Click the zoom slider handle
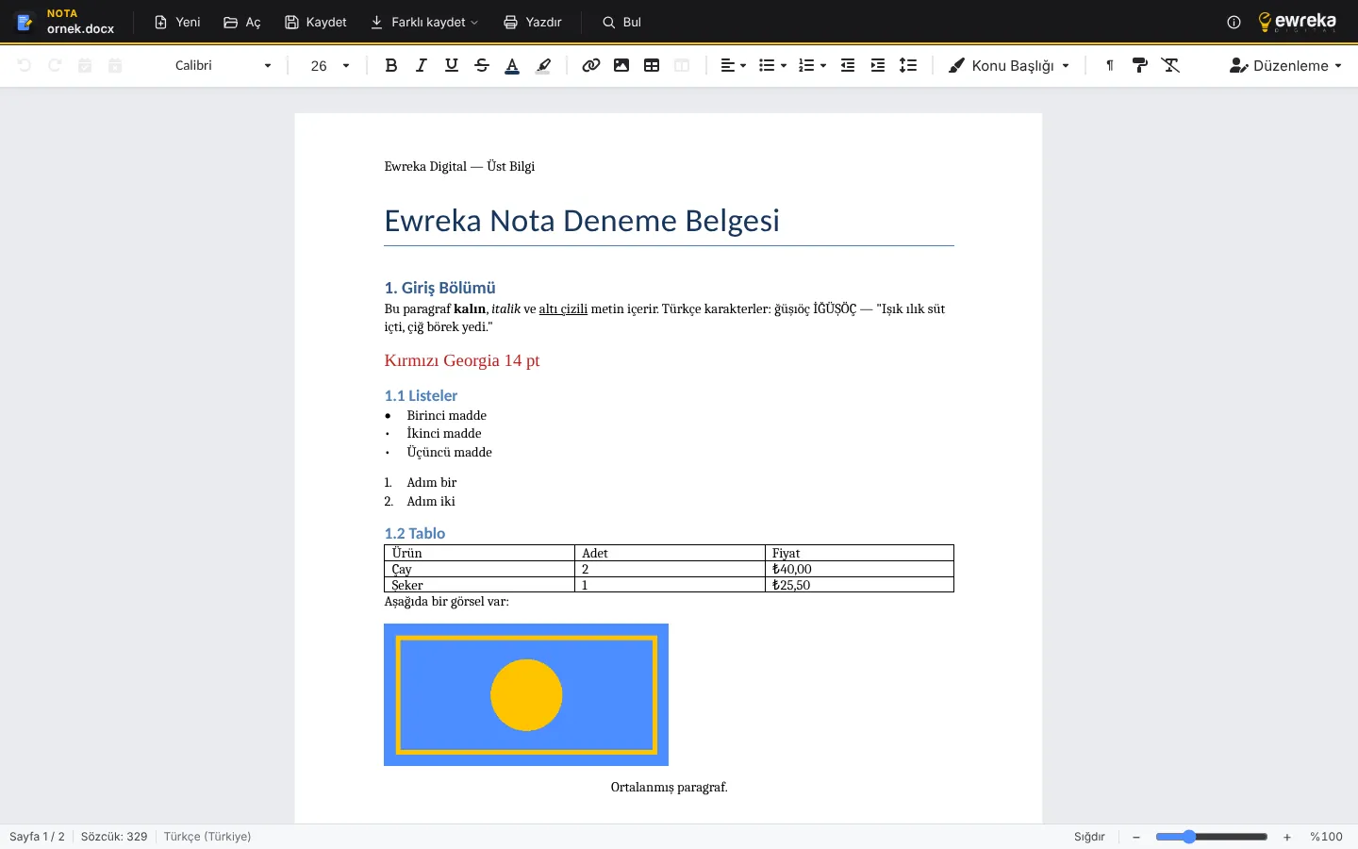The height and width of the screenshot is (849, 1358). [1189, 837]
